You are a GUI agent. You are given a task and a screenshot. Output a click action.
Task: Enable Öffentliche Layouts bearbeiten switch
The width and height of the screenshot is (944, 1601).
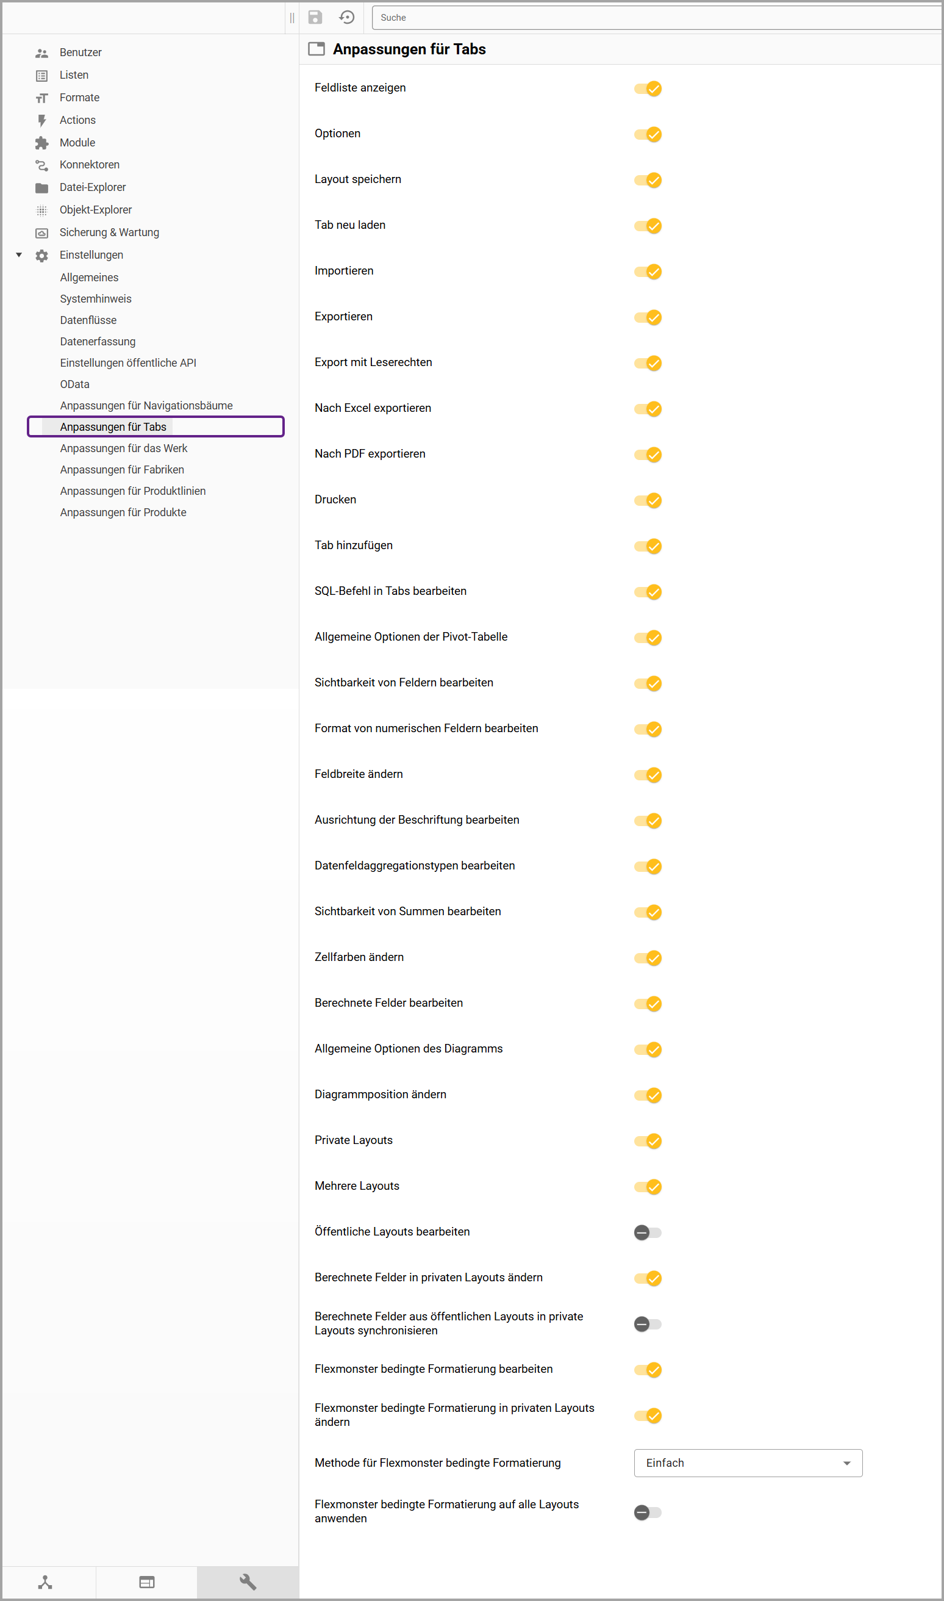point(648,1232)
